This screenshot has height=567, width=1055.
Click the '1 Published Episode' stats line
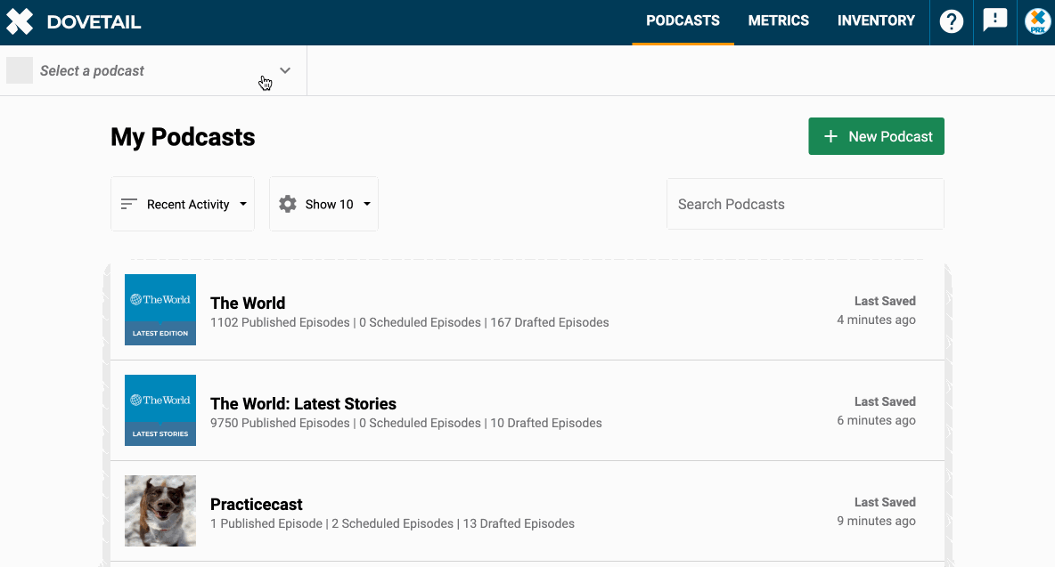[x=392, y=524]
